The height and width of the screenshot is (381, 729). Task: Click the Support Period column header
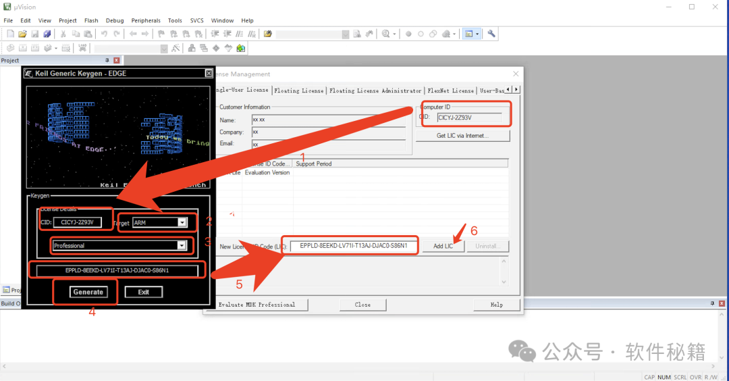pos(314,163)
